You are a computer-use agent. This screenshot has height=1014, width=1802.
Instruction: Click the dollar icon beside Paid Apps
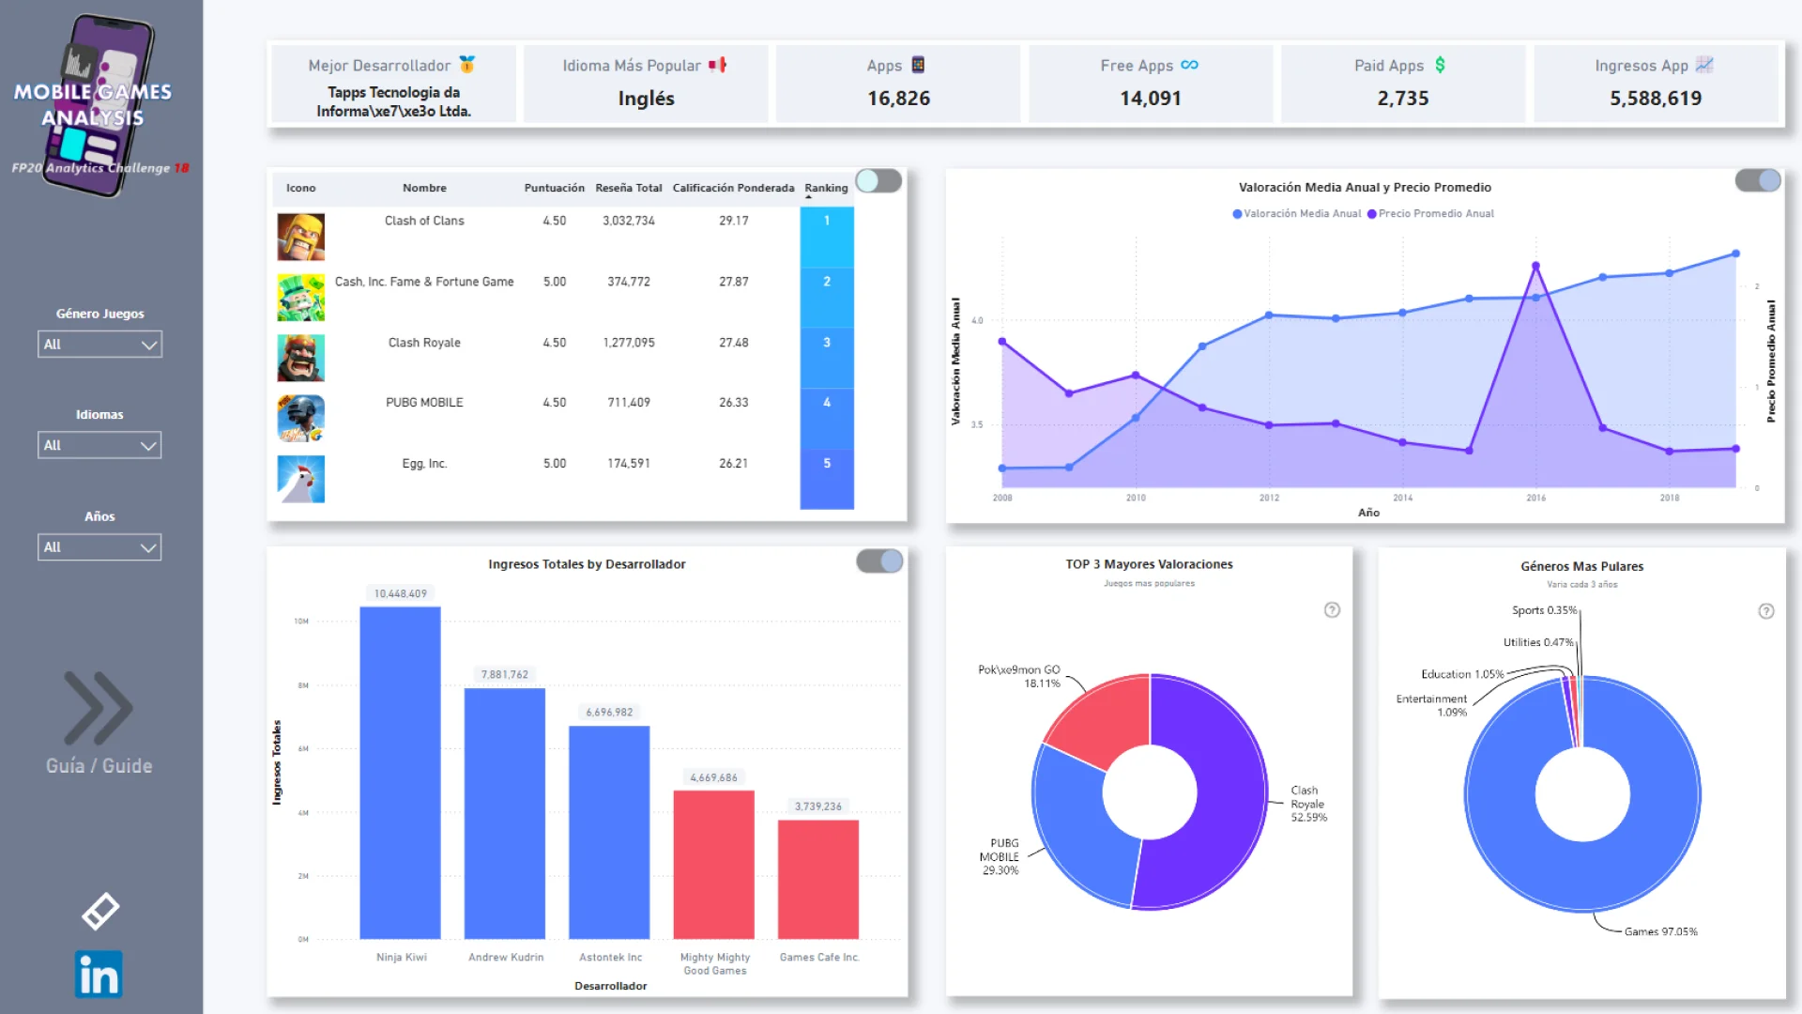pyautogui.click(x=1440, y=65)
